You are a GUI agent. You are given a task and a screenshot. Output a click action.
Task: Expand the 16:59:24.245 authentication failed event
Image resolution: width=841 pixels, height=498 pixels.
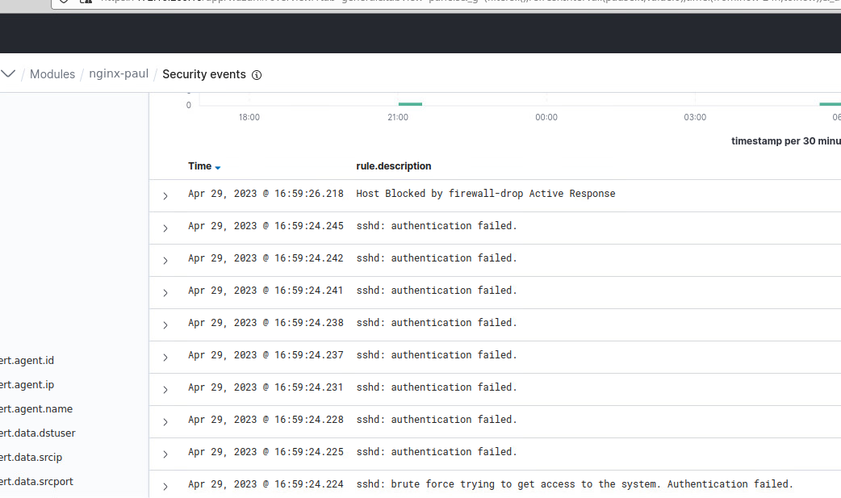[165, 228]
